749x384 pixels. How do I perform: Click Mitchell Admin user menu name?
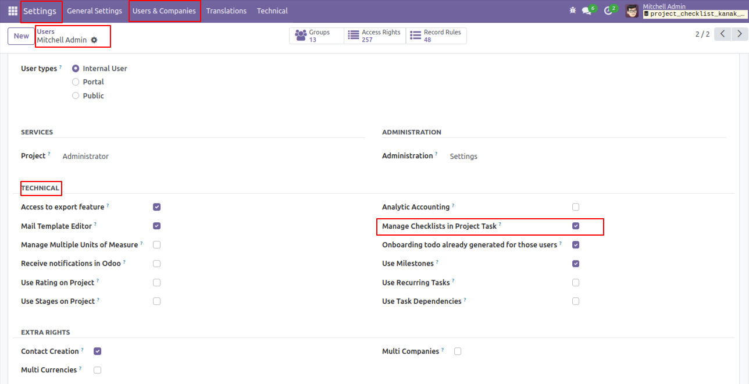coord(664,6)
